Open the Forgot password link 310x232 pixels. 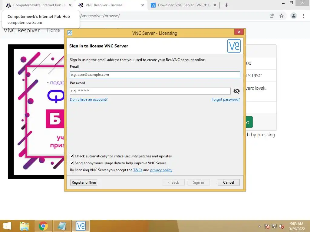(226, 99)
